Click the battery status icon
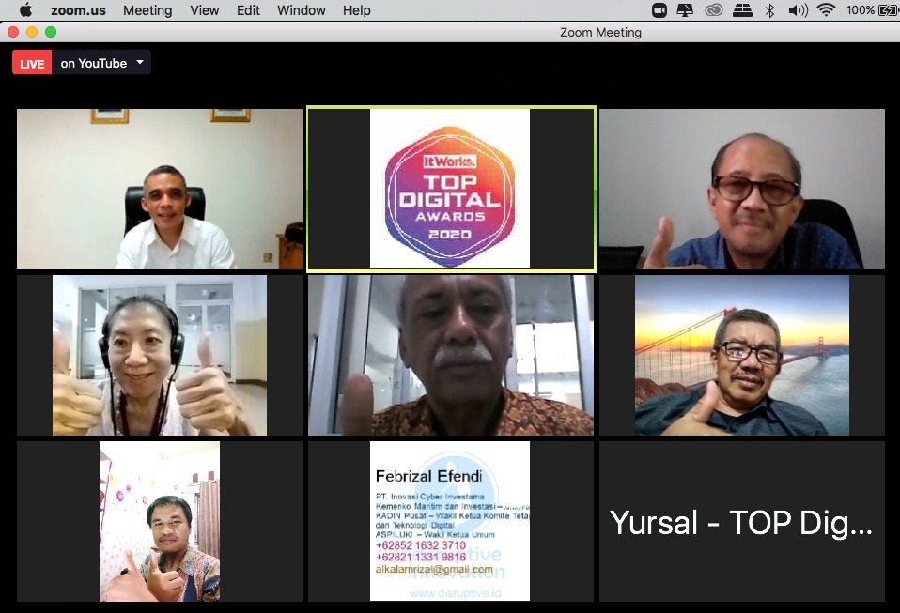This screenshot has height=613, width=900. click(x=887, y=10)
